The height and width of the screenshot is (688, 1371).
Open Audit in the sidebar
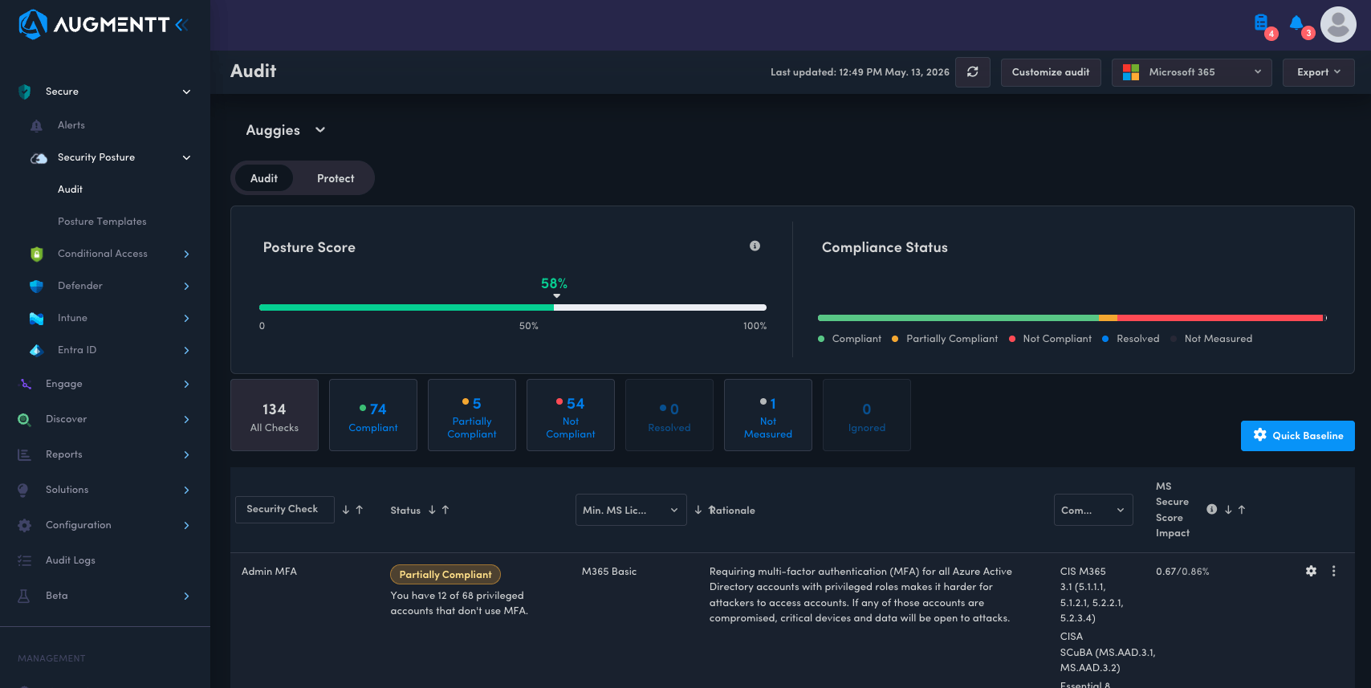pos(70,189)
